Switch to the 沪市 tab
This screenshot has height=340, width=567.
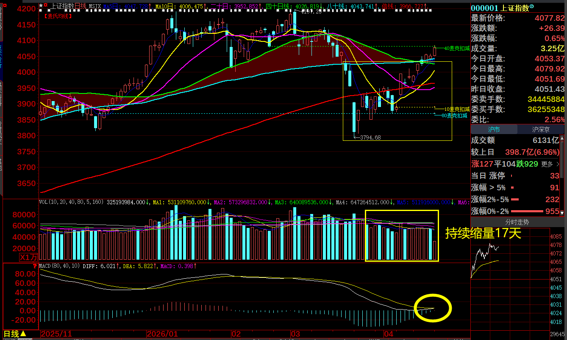[x=494, y=129]
